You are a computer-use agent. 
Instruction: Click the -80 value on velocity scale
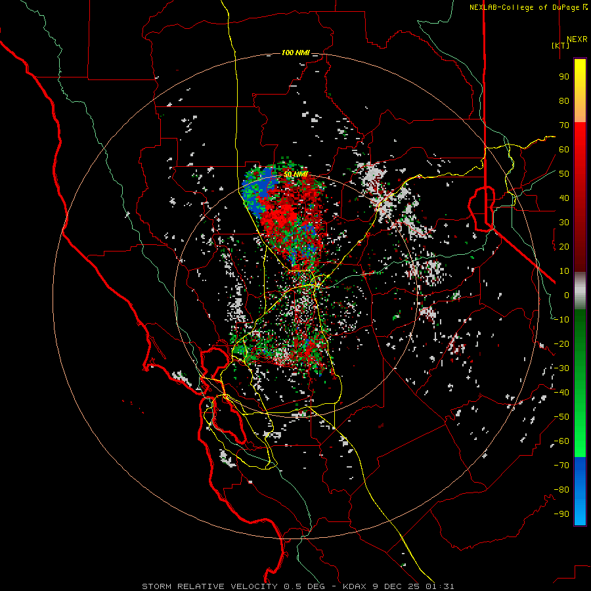point(561,490)
